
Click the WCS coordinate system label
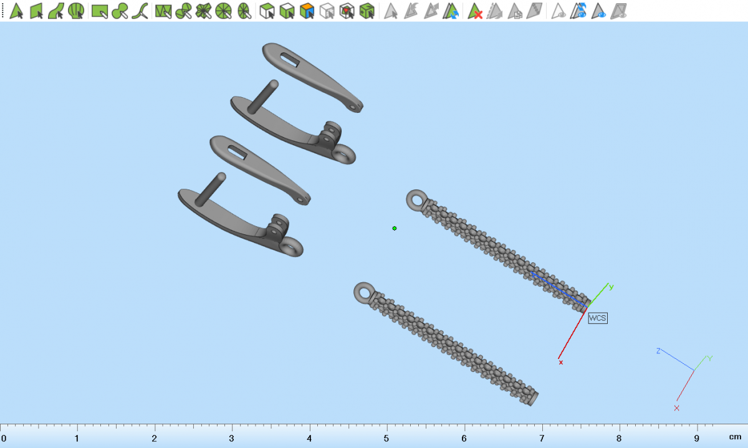pos(597,318)
